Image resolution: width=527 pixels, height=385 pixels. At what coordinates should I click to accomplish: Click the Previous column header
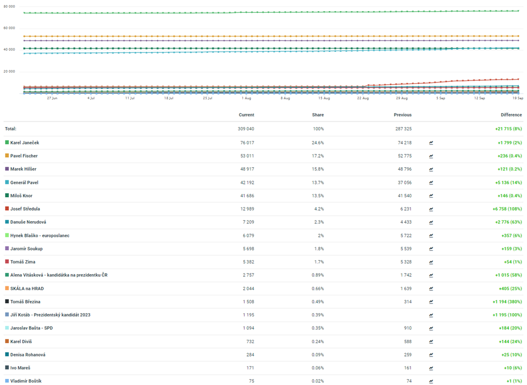point(402,115)
